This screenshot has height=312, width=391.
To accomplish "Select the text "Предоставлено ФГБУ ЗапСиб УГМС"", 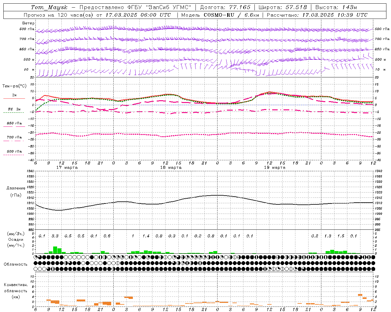I will pyautogui.click(x=135, y=7).
